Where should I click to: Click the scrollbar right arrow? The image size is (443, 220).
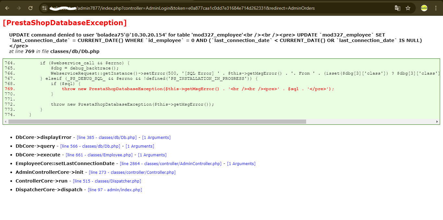pos(437,122)
